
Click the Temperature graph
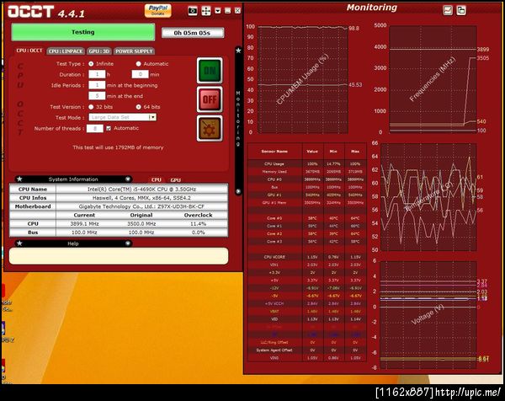(x=428, y=197)
